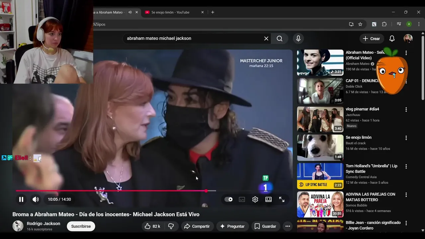Open Tom Holland's Umbrella Lip Sync title
The height and width of the screenshot is (239, 425).
click(x=371, y=169)
